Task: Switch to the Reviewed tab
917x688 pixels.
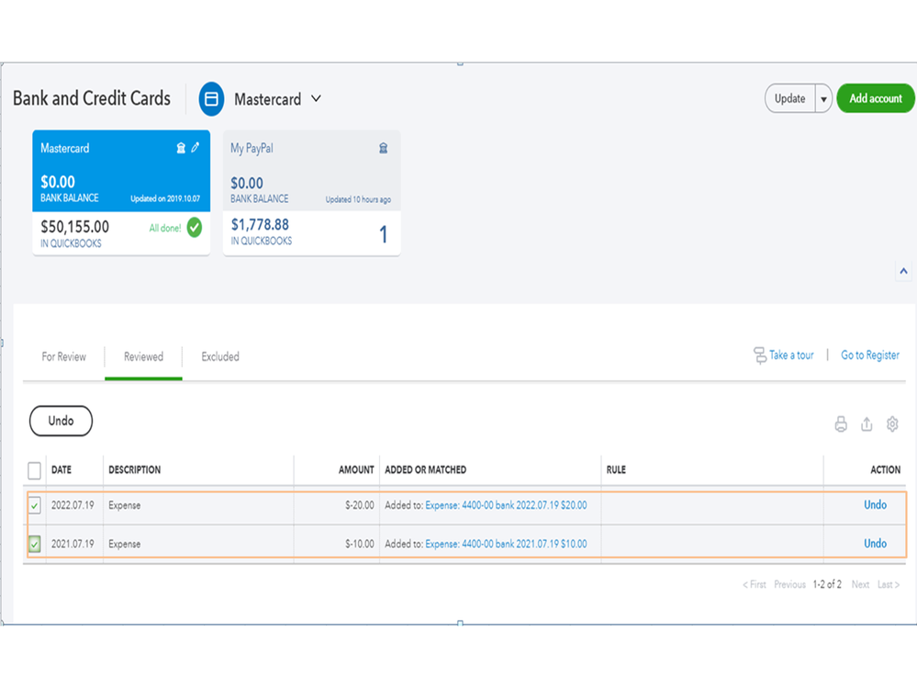Action: tap(143, 356)
